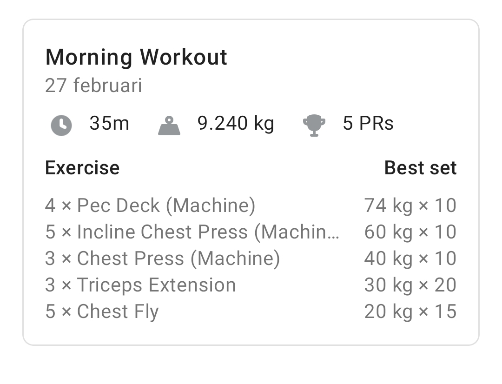
Task: Click the 20 kg × 15 best set
Action: click(x=410, y=311)
